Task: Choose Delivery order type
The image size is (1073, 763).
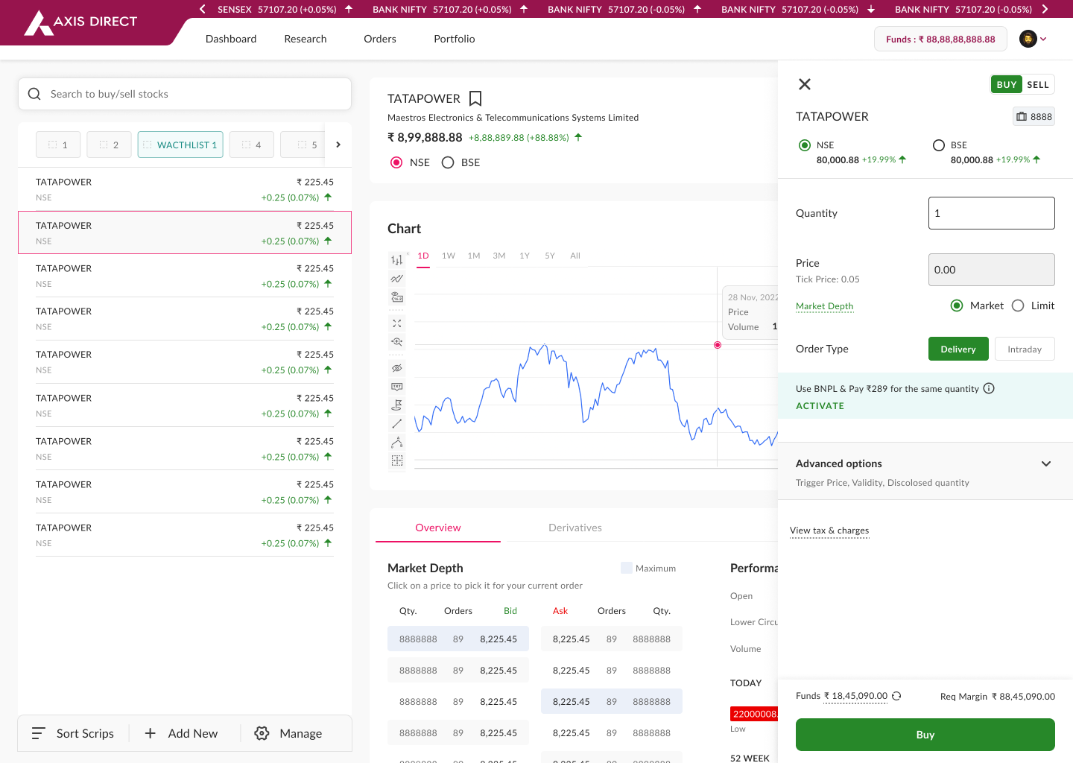Action: point(958,349)
